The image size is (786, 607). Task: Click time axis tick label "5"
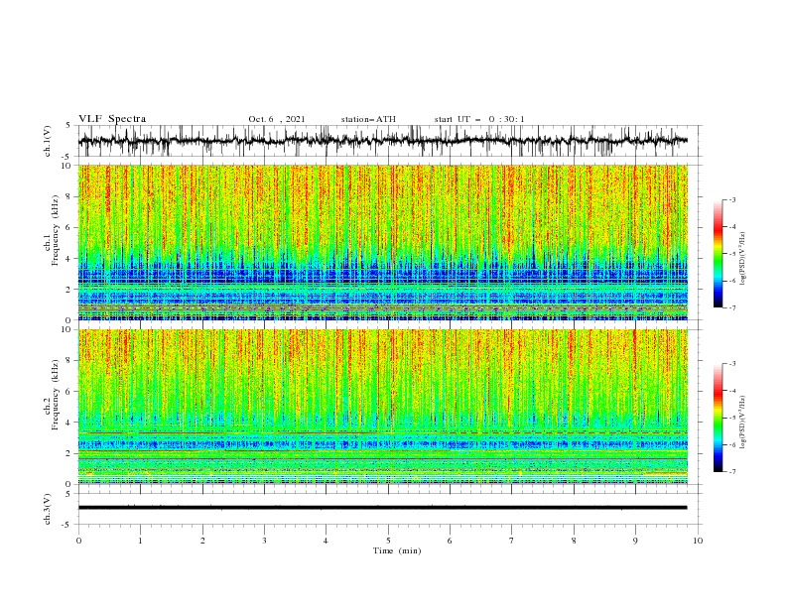[388, 541]
